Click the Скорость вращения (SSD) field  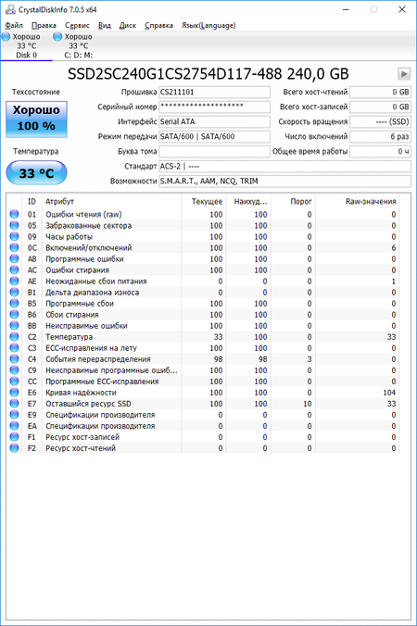pos(380,121)
